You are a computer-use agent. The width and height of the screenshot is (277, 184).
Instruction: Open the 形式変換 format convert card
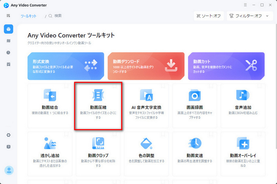tap(66, 66)
